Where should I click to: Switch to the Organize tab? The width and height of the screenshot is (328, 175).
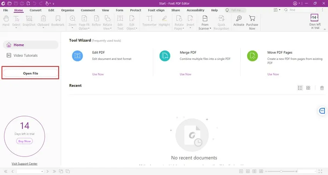68,10
